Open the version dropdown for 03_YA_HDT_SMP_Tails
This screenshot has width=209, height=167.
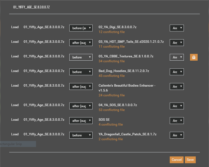[177, 43]
